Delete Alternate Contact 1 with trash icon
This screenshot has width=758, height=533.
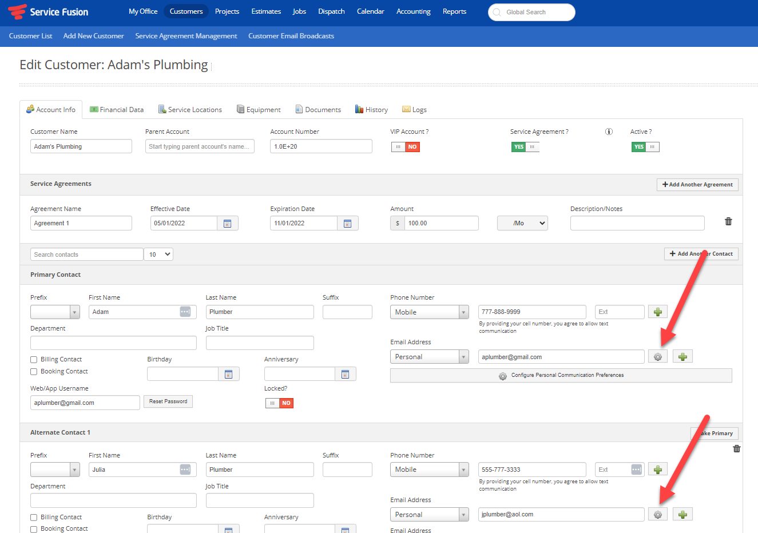coord(737,449)
